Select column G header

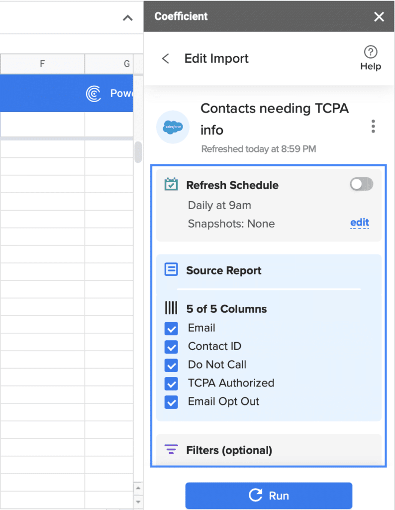(113, 64)
